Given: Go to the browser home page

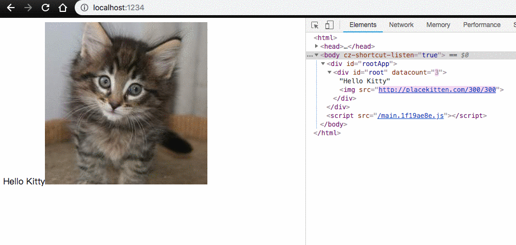Looking at the screenshot, I should click(x=62, y=8).
